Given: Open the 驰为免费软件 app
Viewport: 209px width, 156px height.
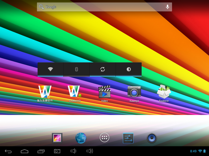Looking at the screenshot, I should coord(45,94).
